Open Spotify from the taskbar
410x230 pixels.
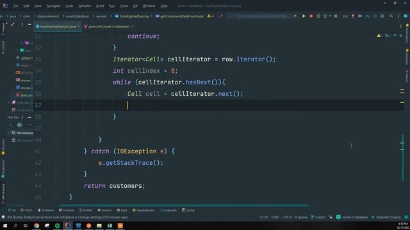click(57, 226)
